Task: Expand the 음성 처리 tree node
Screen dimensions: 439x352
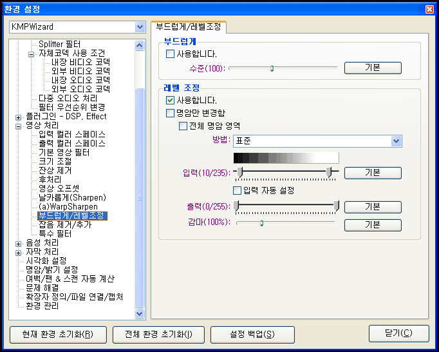Action: tap(18, 242)
